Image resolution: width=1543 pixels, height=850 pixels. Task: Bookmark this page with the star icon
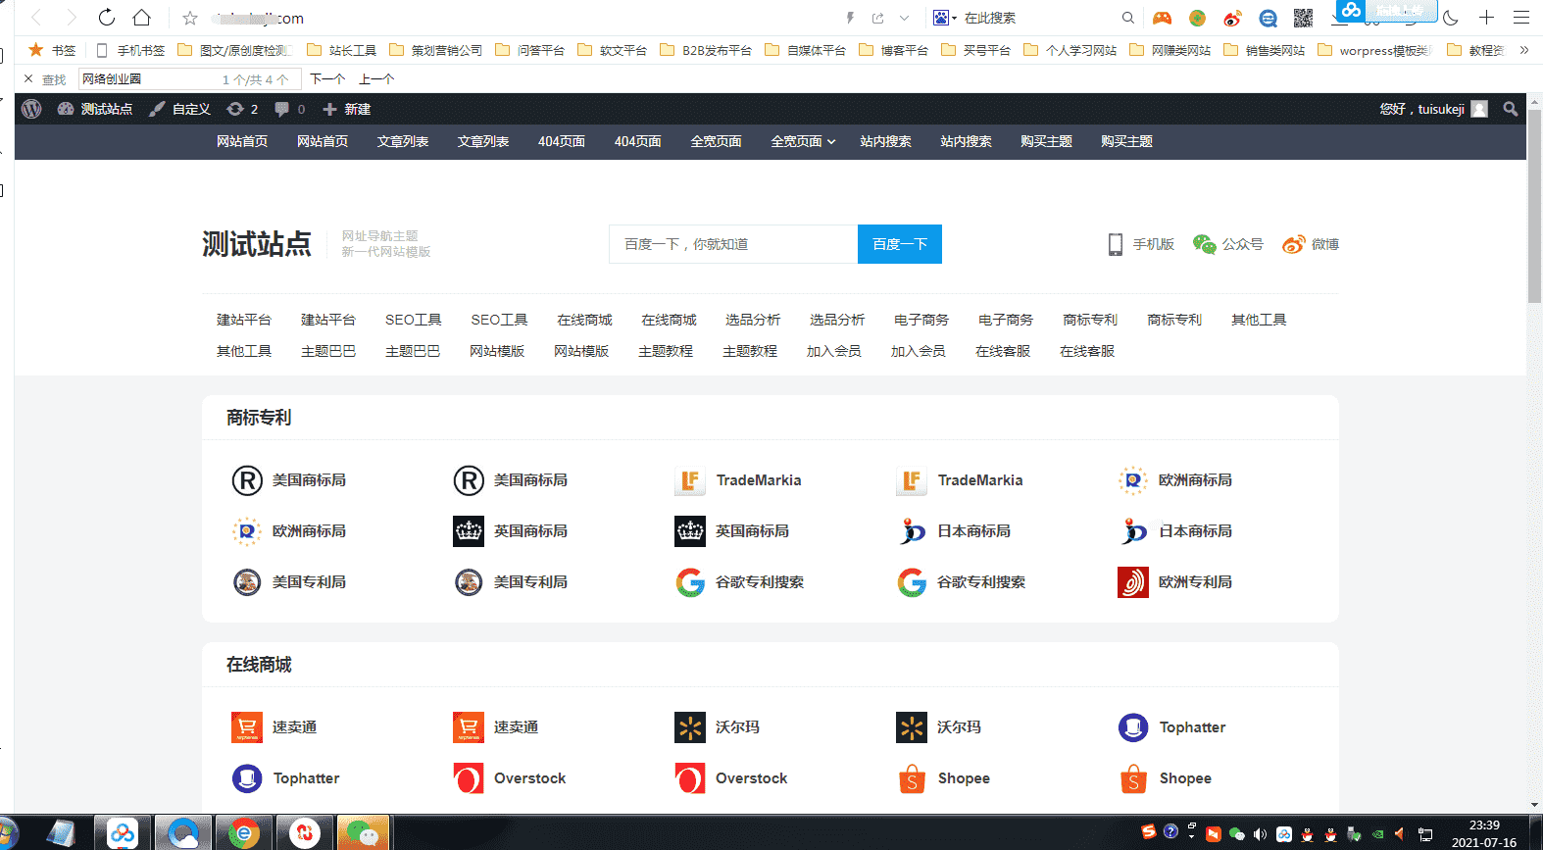[x=190, y=18]
